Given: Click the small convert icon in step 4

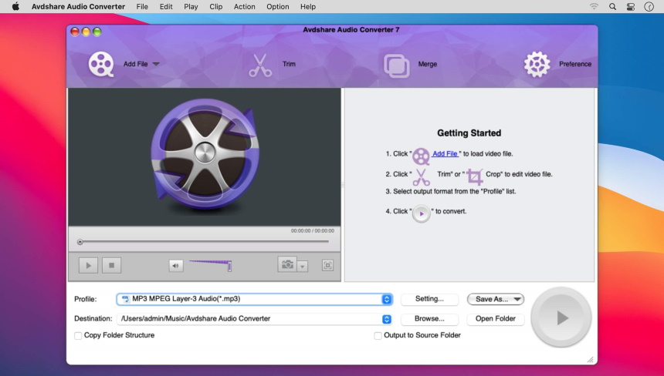Looking at the screenshot, I should (421, 213).
